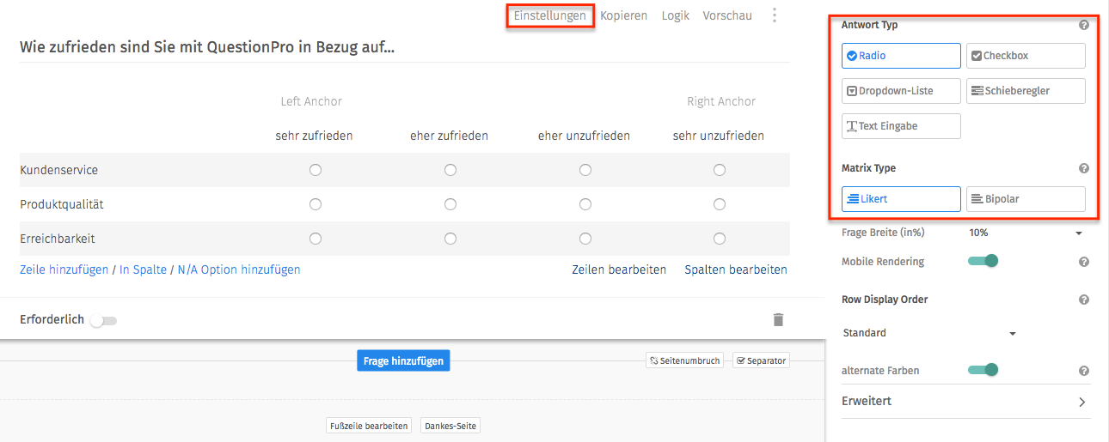Click the Zeile hinzufügen link
The image size is (1109, 442).
tap(64, 269)
